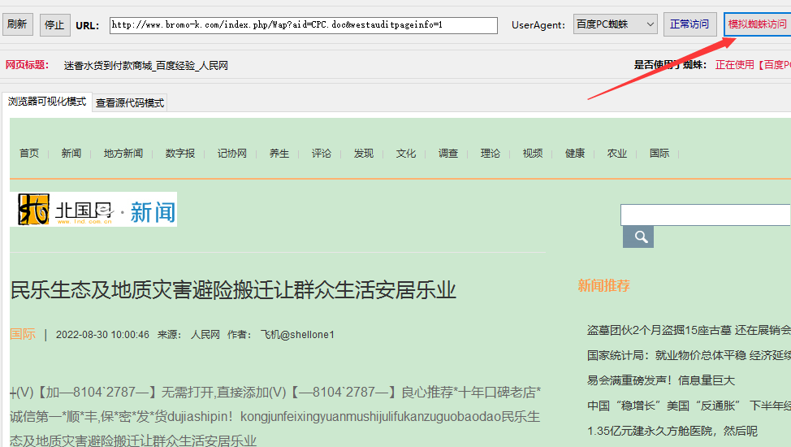This screenshot has width=791, height=447.
Task: Click the site search input box
Action: click(704, 215)
